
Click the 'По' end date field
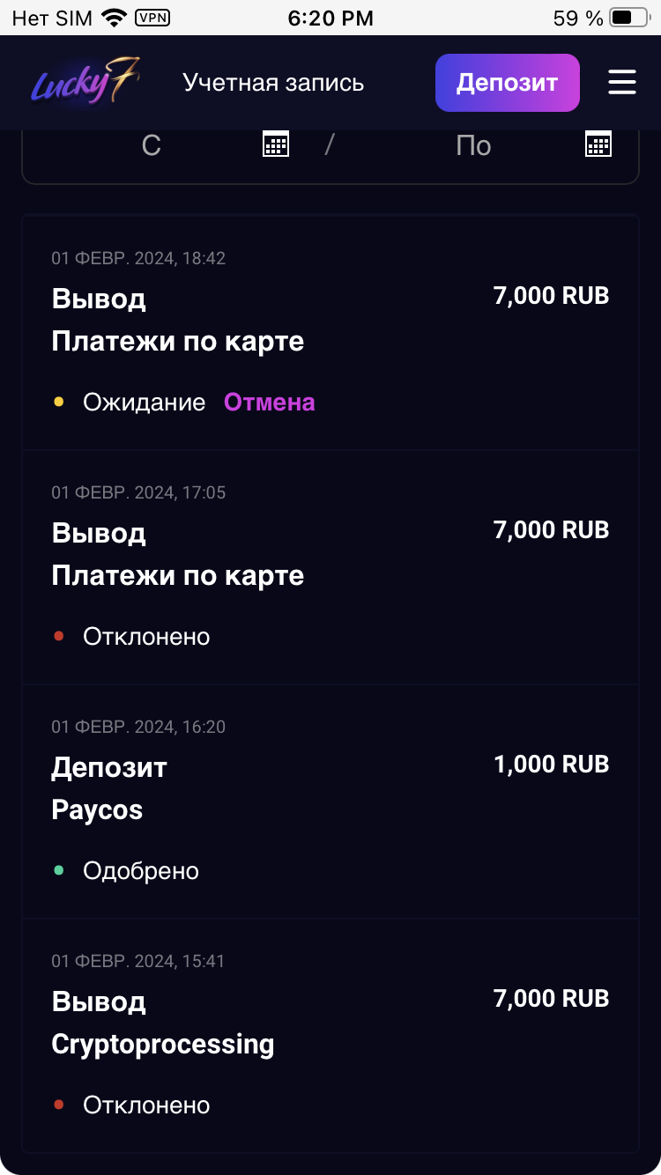click(473, 145)
